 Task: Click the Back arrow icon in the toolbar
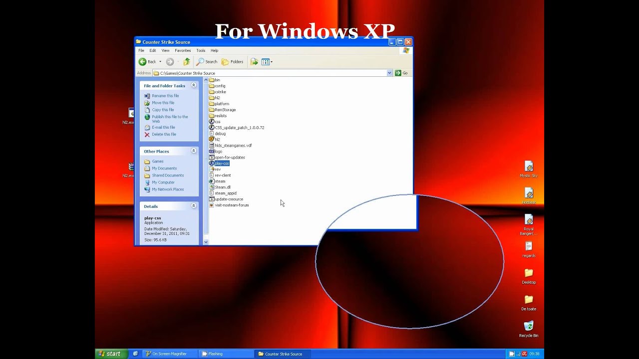[142, 62]
